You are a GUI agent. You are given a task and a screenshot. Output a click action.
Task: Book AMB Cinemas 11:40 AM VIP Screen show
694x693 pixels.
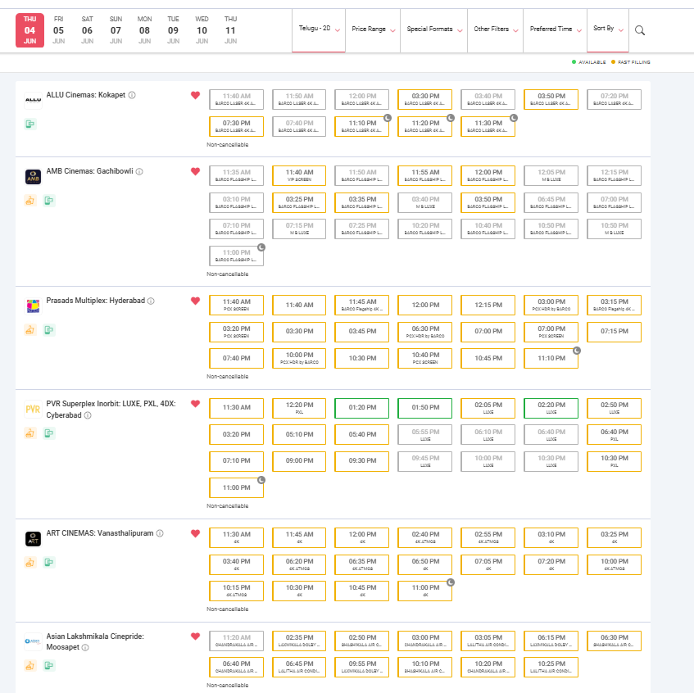click(299, 175)
